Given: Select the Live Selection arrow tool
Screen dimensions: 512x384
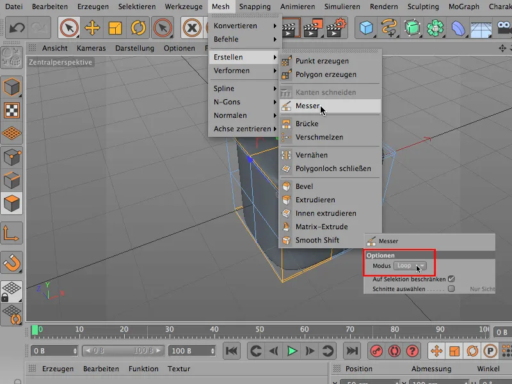Looking at the screenshot, I should pyautogui.click(x=69, y=28).
